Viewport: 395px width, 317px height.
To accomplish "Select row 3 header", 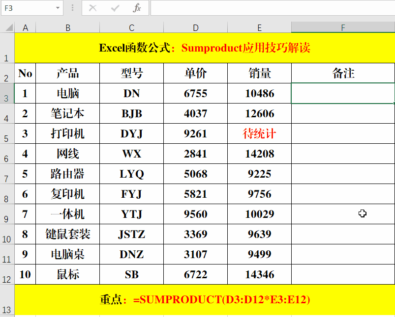I will (x=7, y=93).
